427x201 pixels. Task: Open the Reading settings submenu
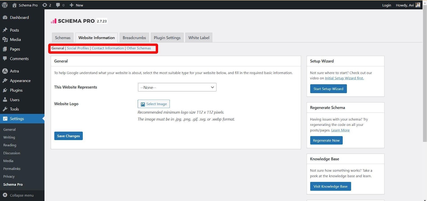coord(10,145)
